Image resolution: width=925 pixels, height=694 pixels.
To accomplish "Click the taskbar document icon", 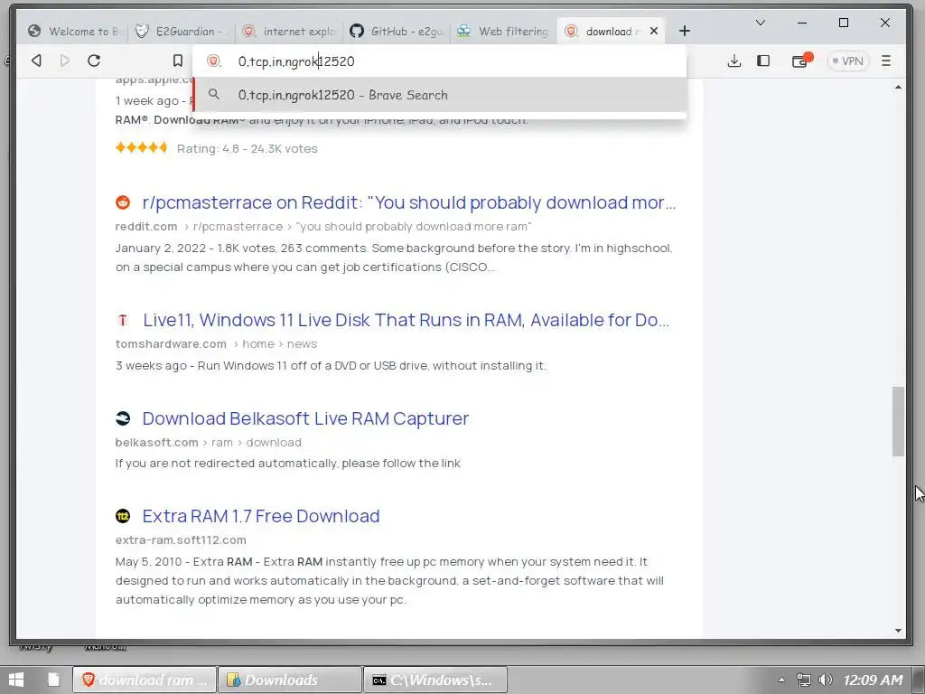I will coord(53,680).
